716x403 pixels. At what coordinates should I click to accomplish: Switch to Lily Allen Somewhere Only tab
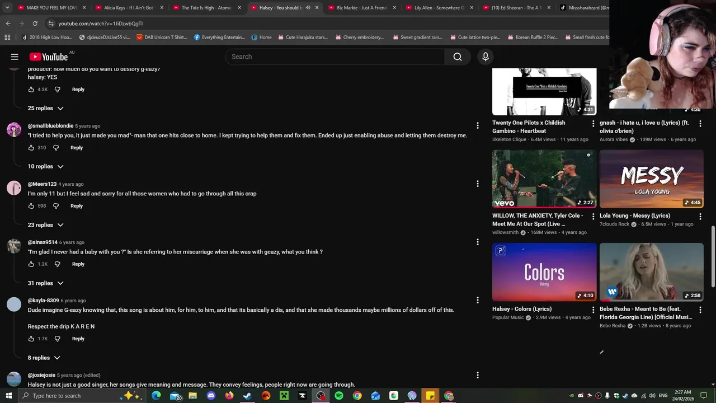point(440,8)
